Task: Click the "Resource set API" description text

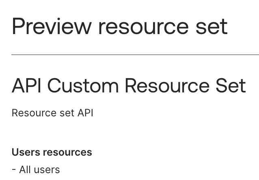Action: point(52,113)
